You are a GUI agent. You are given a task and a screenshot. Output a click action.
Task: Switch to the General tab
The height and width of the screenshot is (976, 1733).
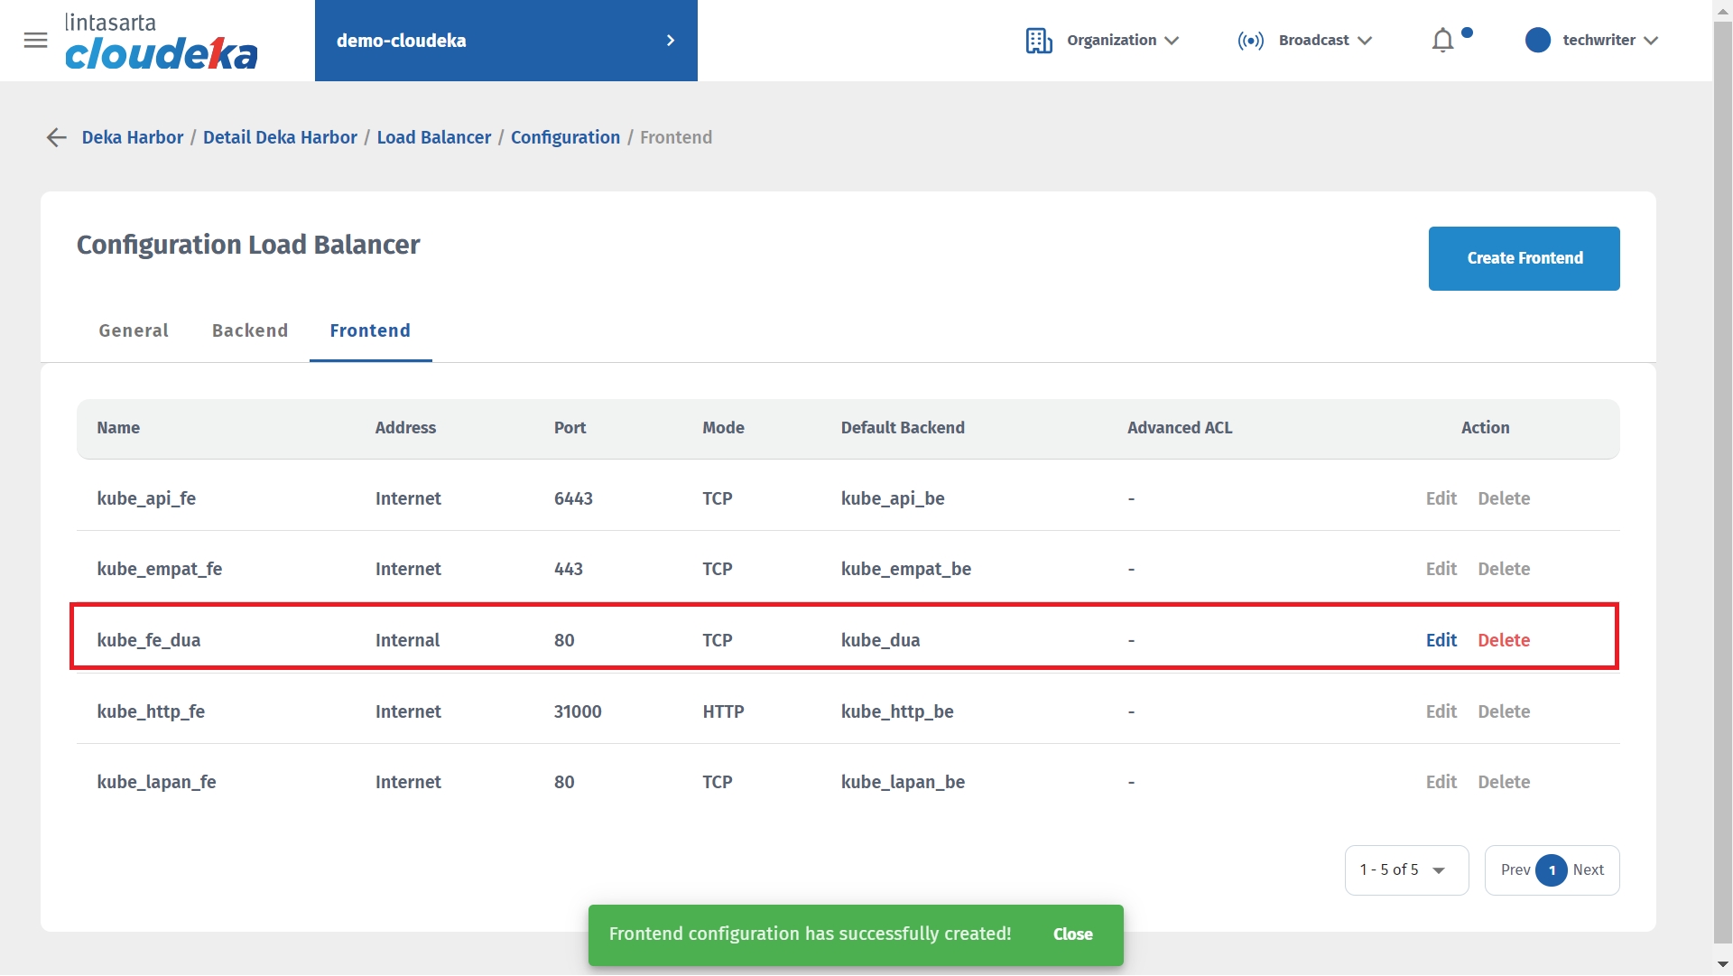click(x=134, y=330)
